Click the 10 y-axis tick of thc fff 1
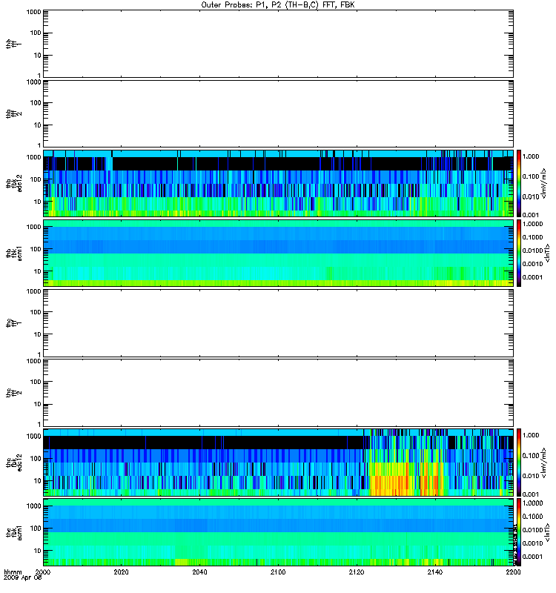This screenshot has width=556, height=593. [x=37, y=335]
